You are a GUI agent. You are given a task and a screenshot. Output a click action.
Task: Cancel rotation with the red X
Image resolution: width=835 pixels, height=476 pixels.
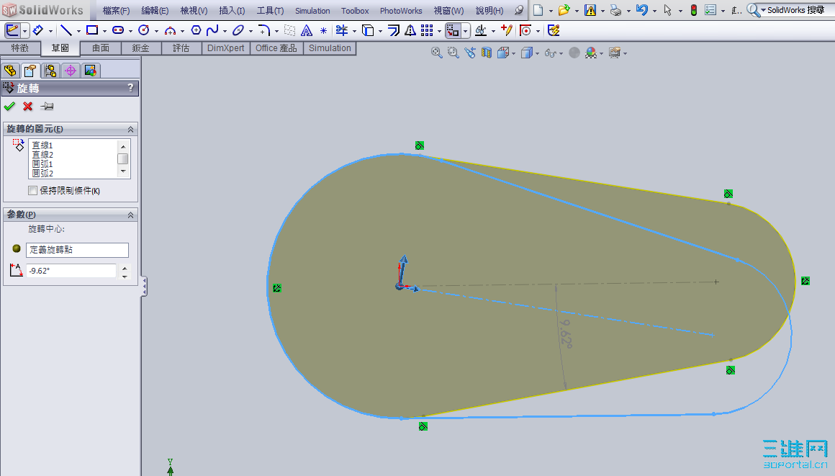point(27,107)
